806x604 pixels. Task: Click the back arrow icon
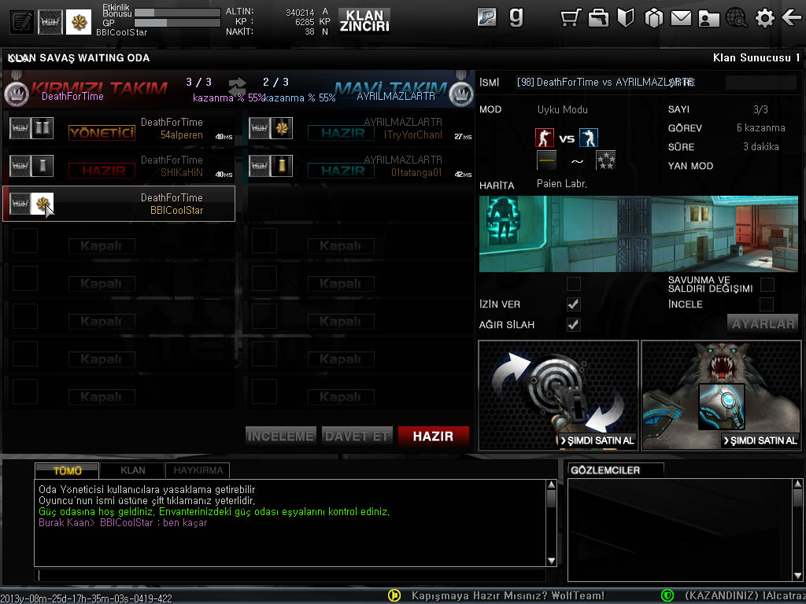point(791,18)
